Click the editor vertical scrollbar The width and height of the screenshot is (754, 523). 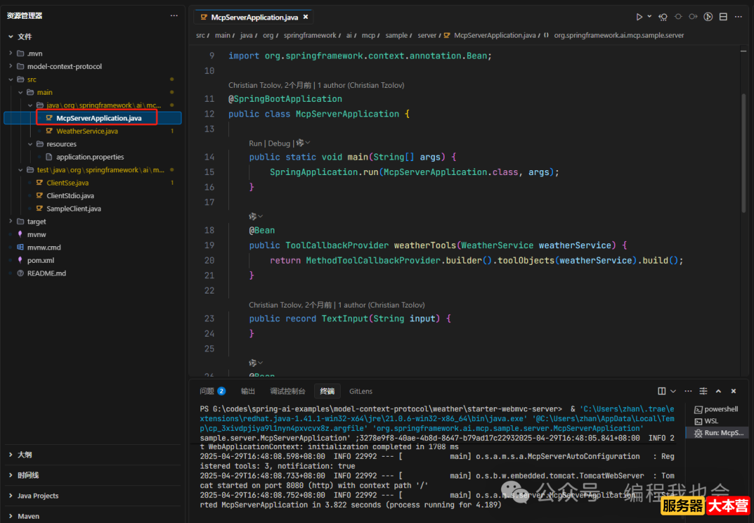[744, 153]
